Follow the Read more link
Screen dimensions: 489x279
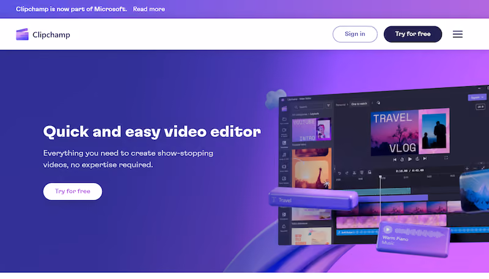click(x=149, y=9)
